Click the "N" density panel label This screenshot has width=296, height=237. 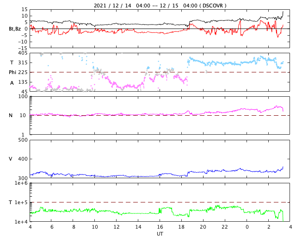tap(11, 115)
